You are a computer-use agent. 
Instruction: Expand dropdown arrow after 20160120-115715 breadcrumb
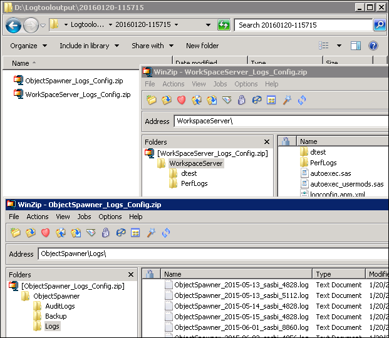coord(177,25)
